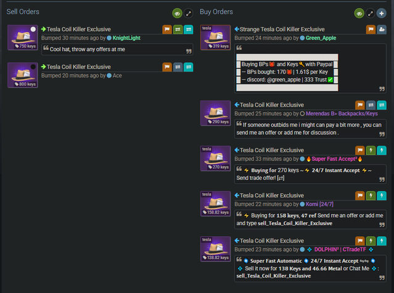Viewport: 394px width, 293px height.
Task: Open KnightLight's user profile
Action: coord(126,38)
